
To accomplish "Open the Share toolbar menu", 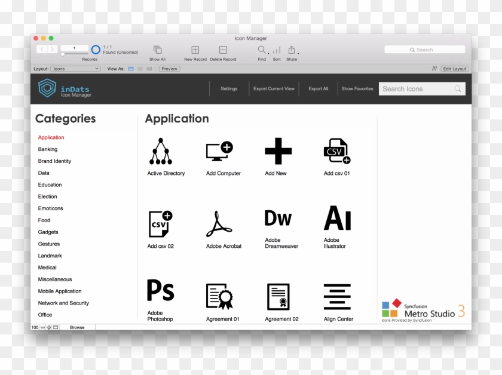I will click(292, 50).
